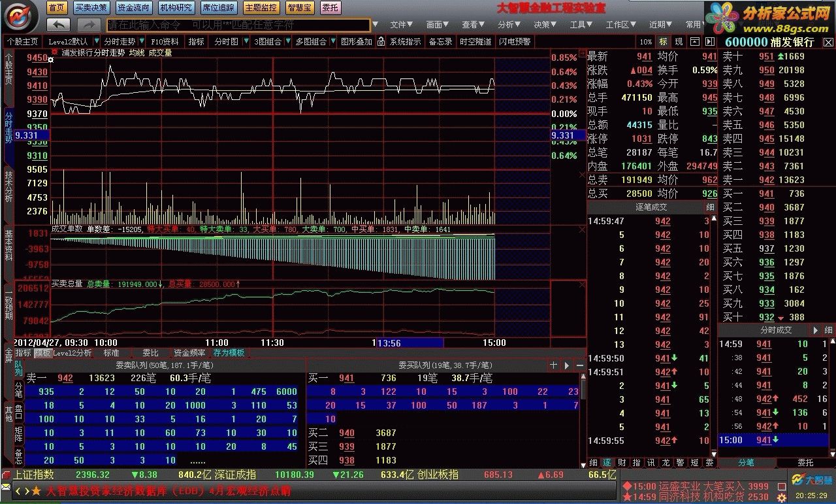836x504 pixels.
Task: Click the collapse panel box icon
Action: pyautogui.click(x=695, y=41)
